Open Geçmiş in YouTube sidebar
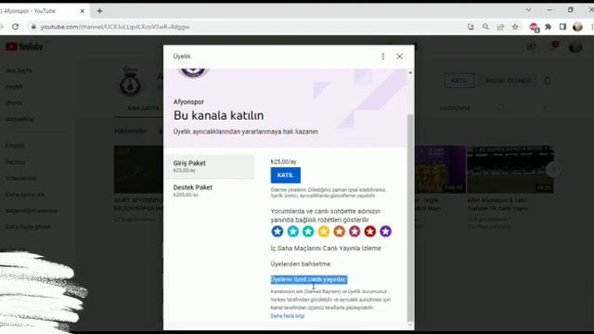 15,162
